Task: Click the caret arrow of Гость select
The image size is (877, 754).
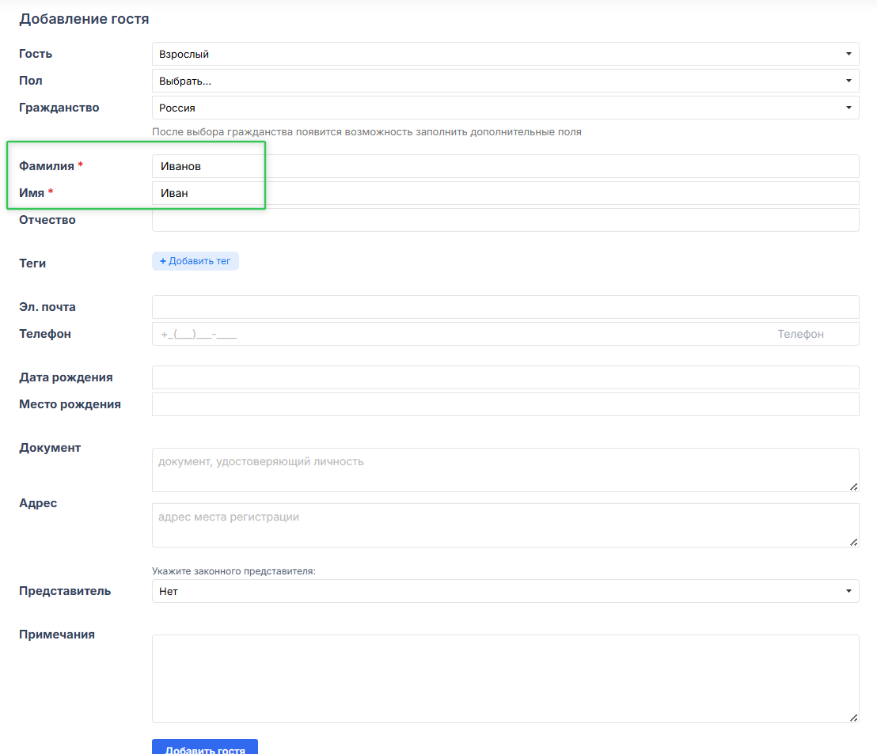Action: point(849,54)
